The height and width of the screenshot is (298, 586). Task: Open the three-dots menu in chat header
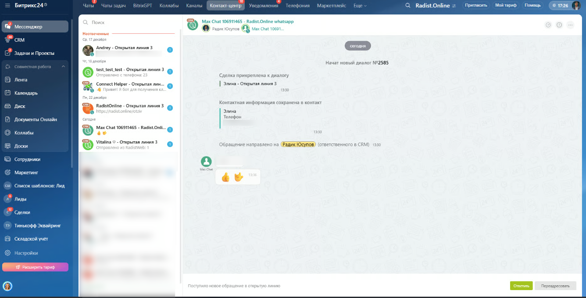(x=570, y=25)
